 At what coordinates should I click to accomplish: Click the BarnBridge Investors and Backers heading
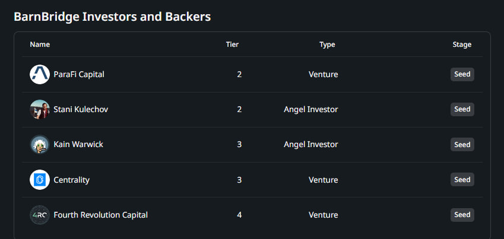coord(112,17)
